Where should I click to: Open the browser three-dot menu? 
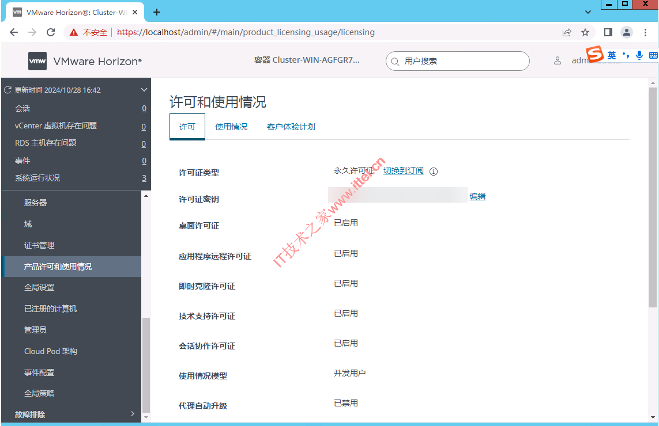(x=645, y=32)
